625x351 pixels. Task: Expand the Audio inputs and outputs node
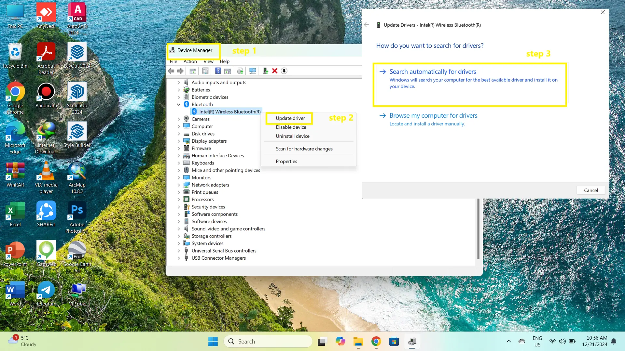click(x=178, y=83)
